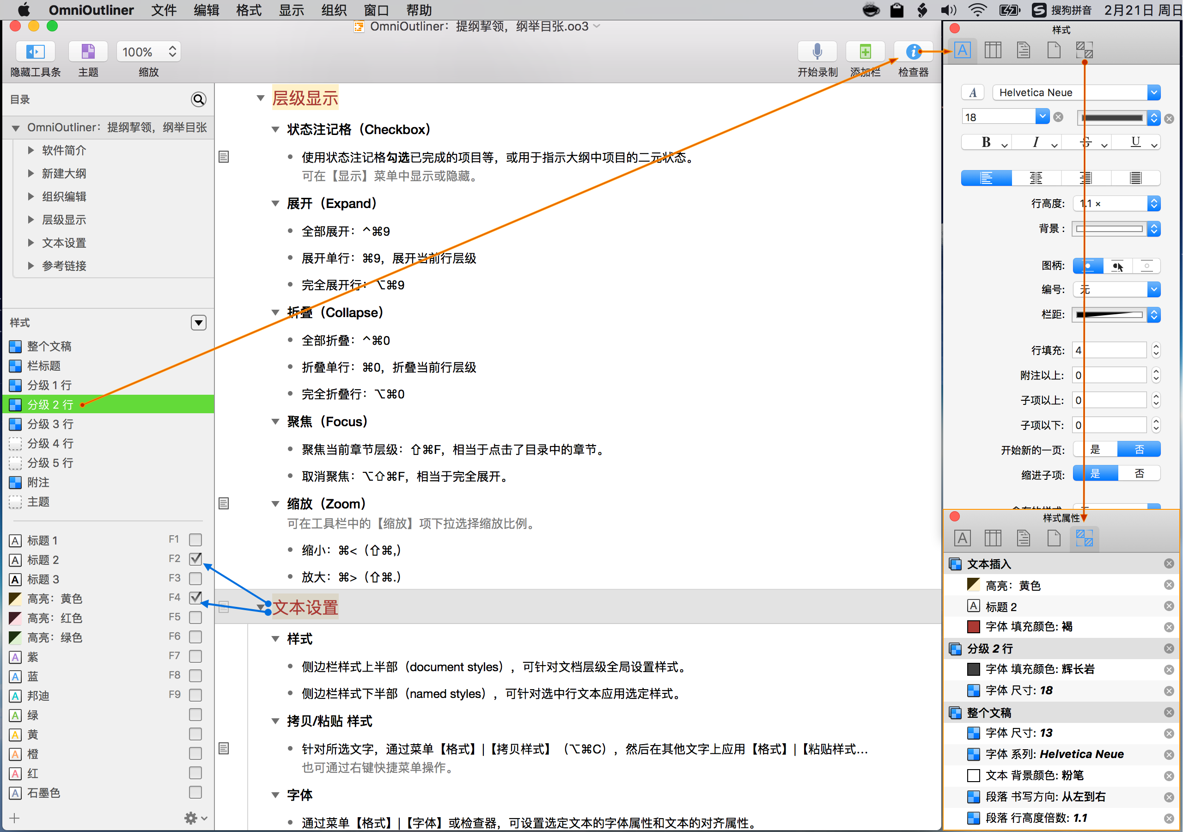Click the font panel A button

click(x=972, y=92)
